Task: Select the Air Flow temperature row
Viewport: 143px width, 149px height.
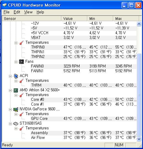Action: tap(83, 138)
